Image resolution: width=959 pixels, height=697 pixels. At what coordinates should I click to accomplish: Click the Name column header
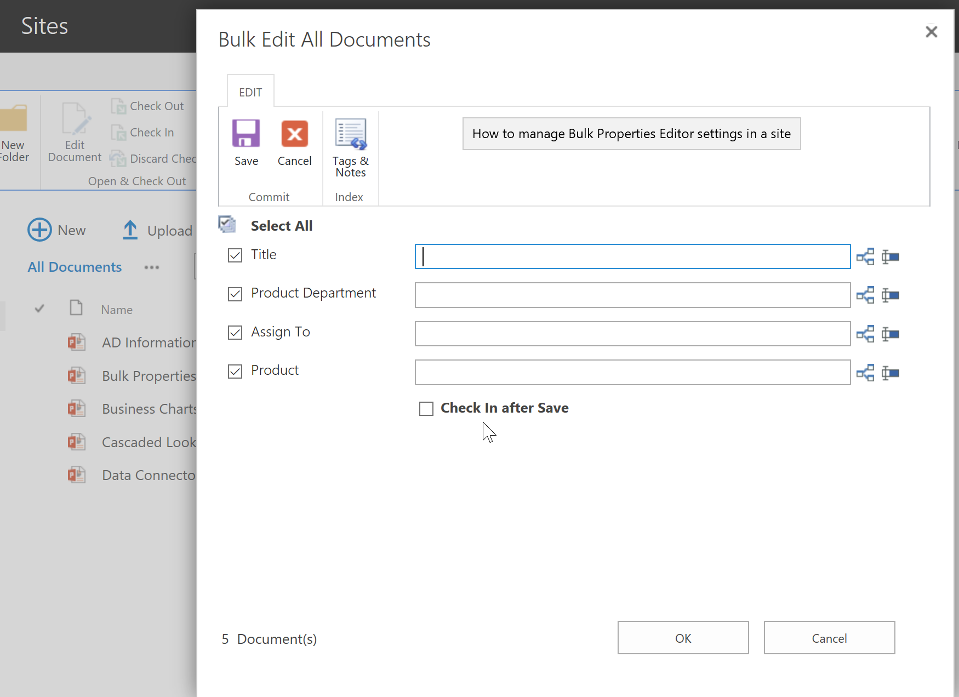[x=117, y=310]
